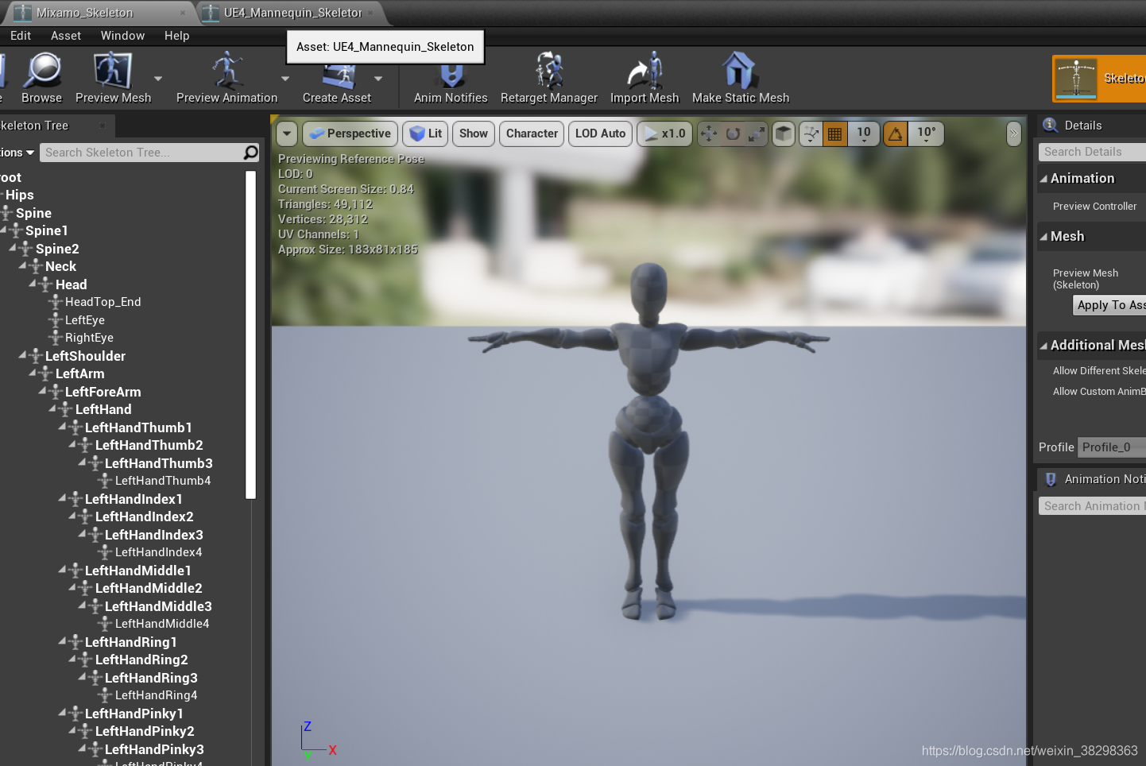The width and height of the screenshot is (1146, 766).
Task: Click the bone icon beside LeftEye
Action: click(55, 320)
